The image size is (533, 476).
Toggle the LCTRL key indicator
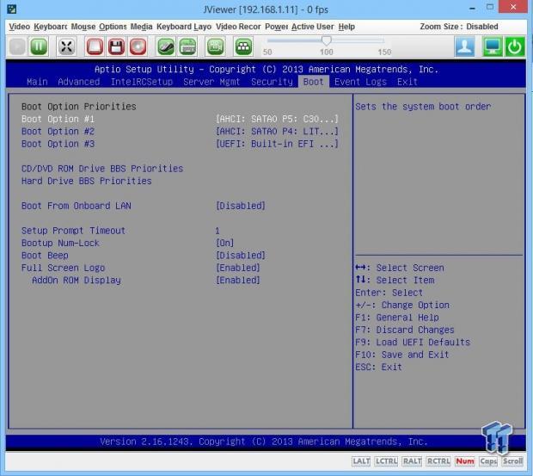point(386,461)
